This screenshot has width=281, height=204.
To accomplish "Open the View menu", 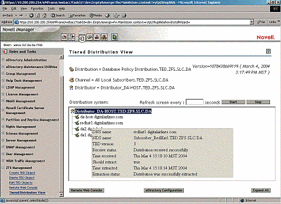I will [x=24, y=9].
